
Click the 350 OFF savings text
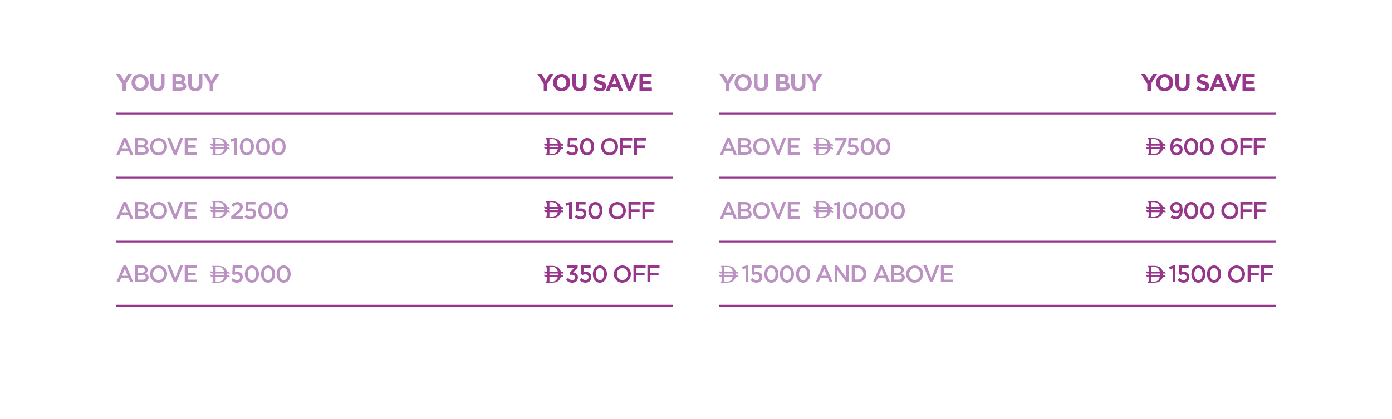(612, 274)
